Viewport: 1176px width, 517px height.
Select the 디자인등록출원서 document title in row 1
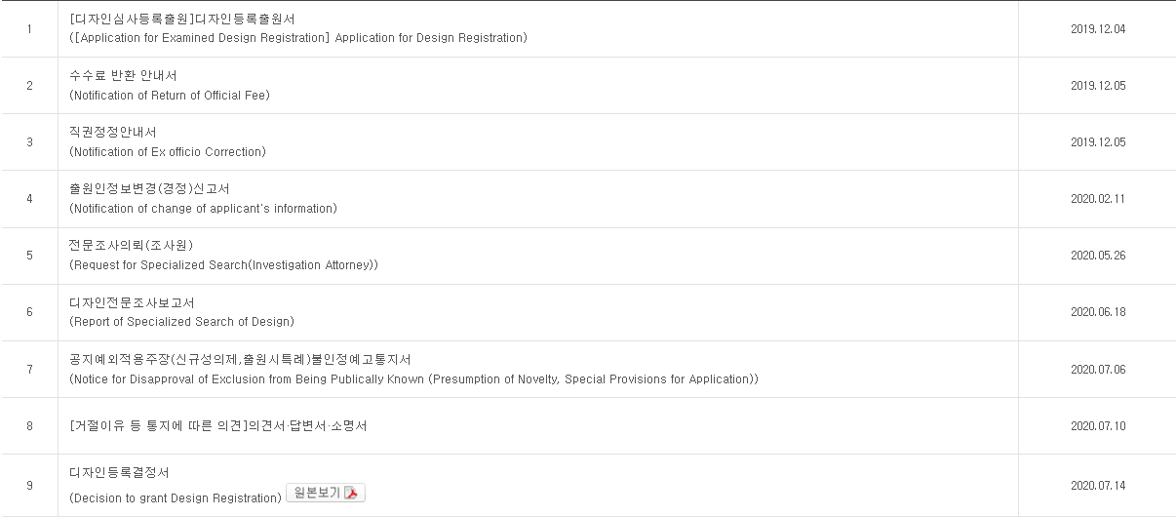(x=182, y=19)
